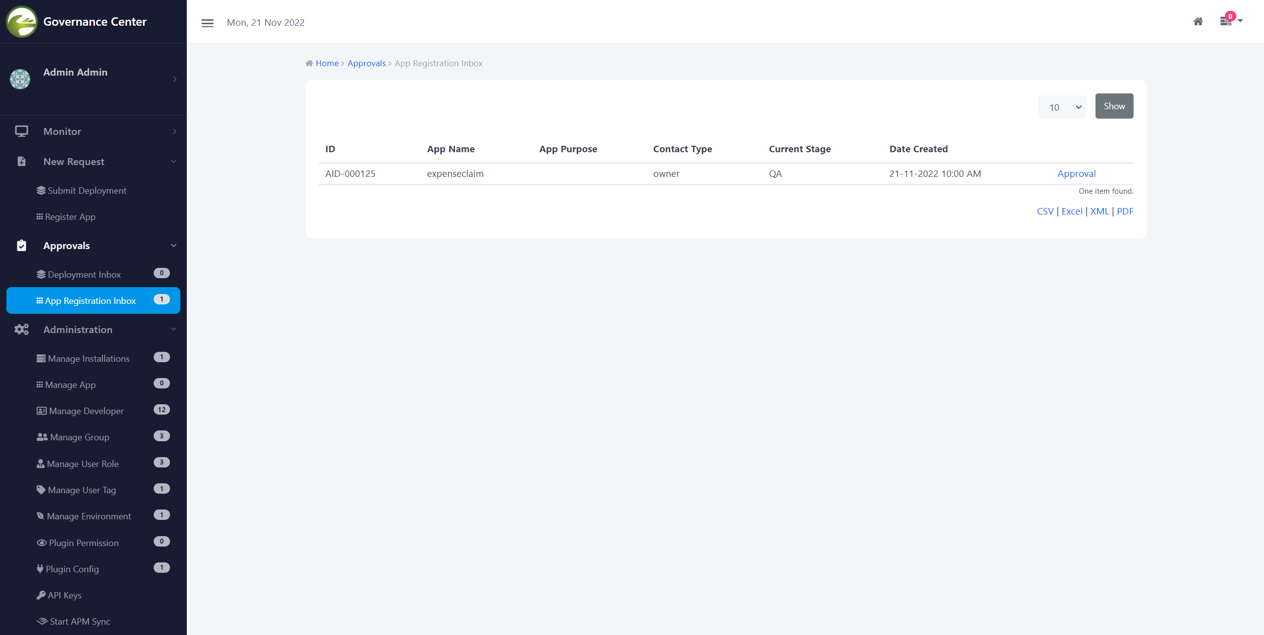Go to Register App menu item
The height and width of the screenshot is (635, 1264).
pyautogui.click(x=70, y=216)
